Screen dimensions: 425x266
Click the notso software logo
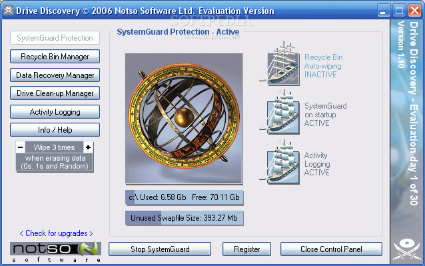(x=55, y=252)
